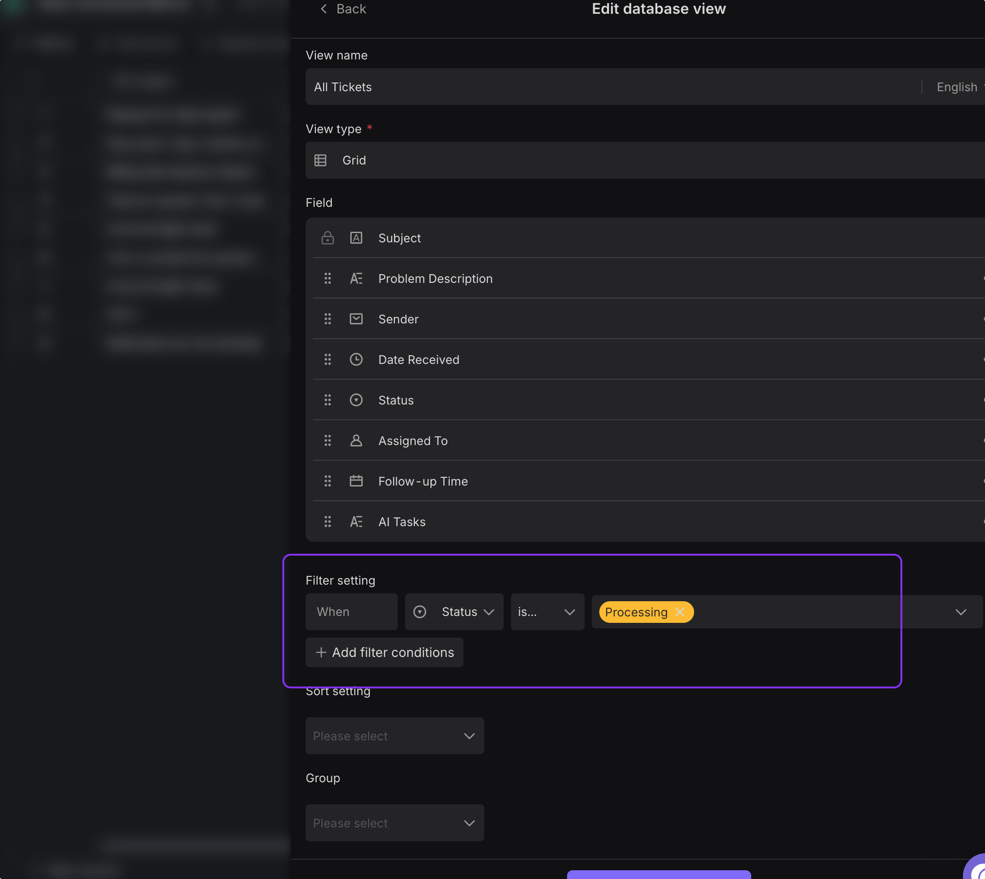Click the purple submit button at the bottom
The height and width of the screenshot is (879, 985).
[659, 875]
